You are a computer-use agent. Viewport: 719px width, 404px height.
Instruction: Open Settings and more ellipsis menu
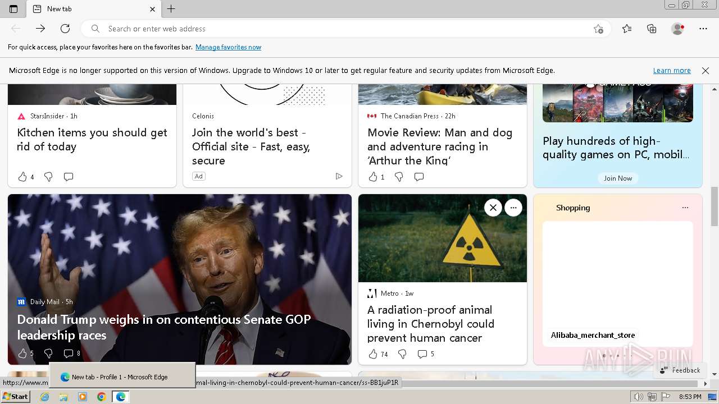tap(703, 29)
